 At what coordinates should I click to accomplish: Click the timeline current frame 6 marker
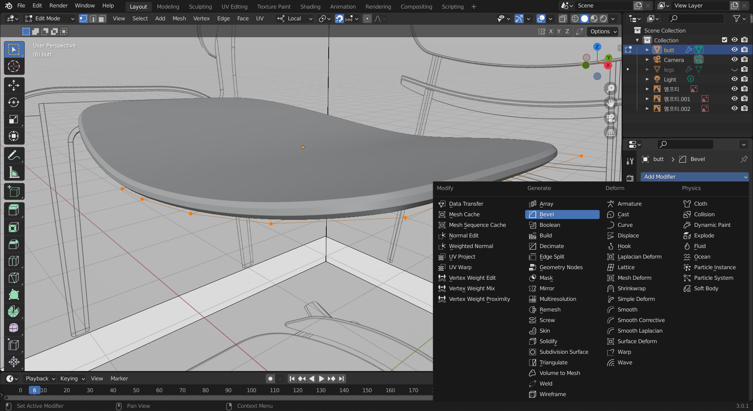[35, 390]
